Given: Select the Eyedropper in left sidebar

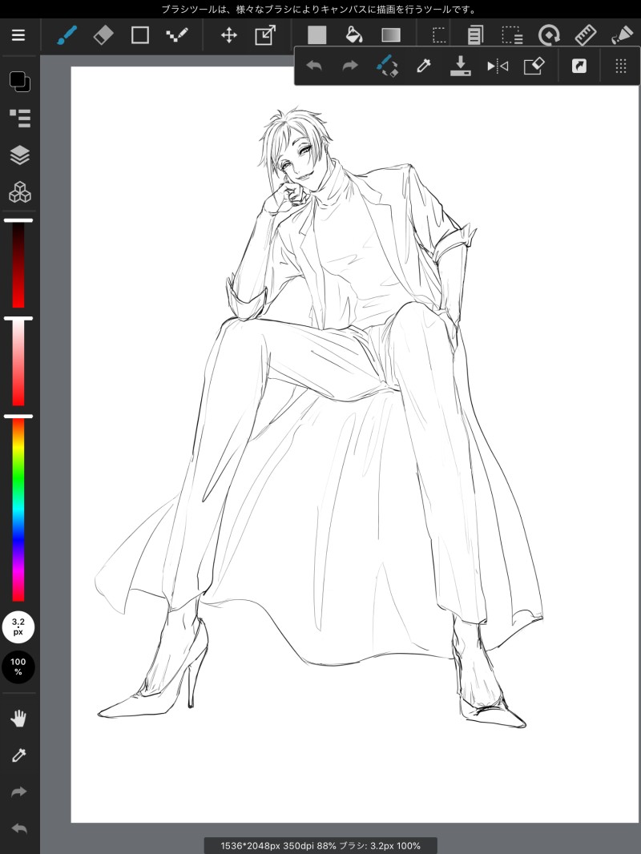Looking at the screenshot, I should point(19,755).
